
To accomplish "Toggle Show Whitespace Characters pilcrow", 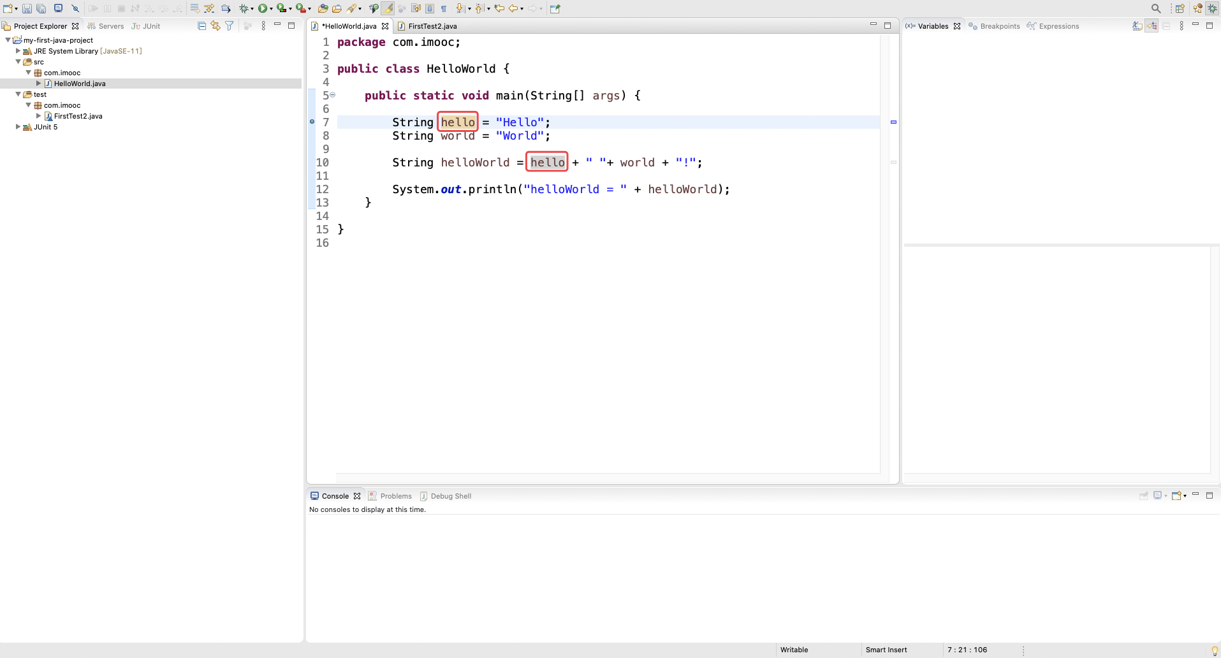I will click(x=444, y=8).
